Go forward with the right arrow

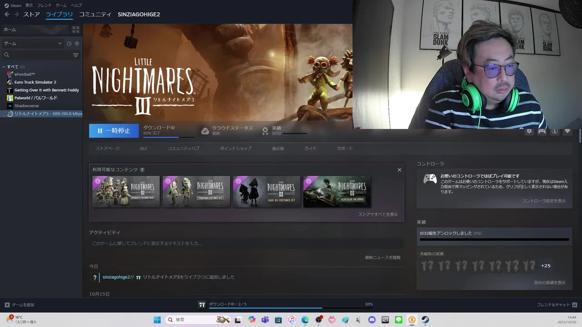[16, 15]
